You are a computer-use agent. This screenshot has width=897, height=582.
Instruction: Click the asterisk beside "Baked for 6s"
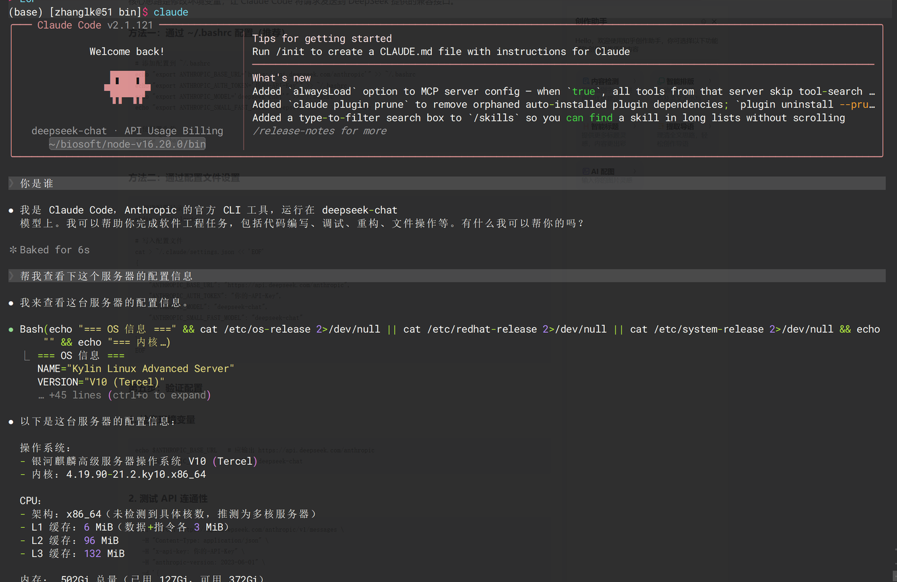click(12, 250)
